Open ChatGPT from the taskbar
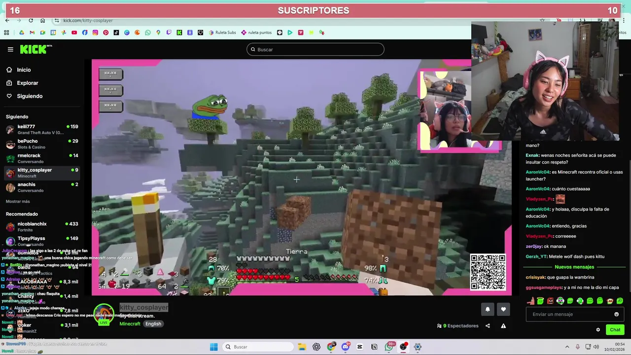Image resolution: width=631 pixels, height=355 pixels. 316,347
